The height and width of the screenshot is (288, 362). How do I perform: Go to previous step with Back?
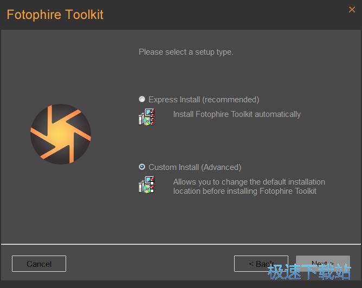click(x=261, y=264)
